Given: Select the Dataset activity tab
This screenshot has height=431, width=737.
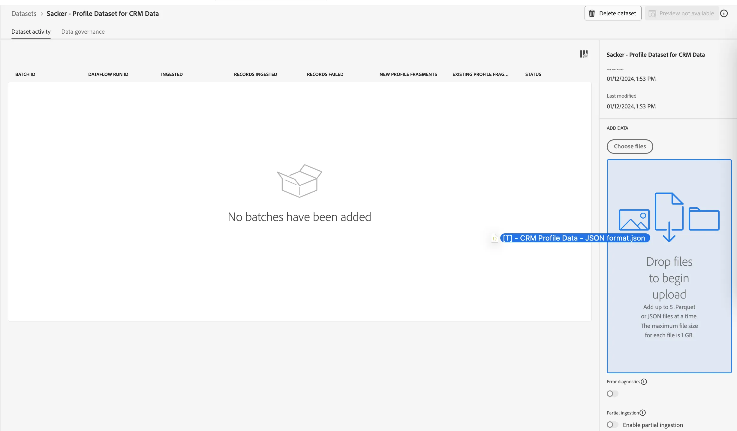Looking at the screenshot, I should (31, 32).
